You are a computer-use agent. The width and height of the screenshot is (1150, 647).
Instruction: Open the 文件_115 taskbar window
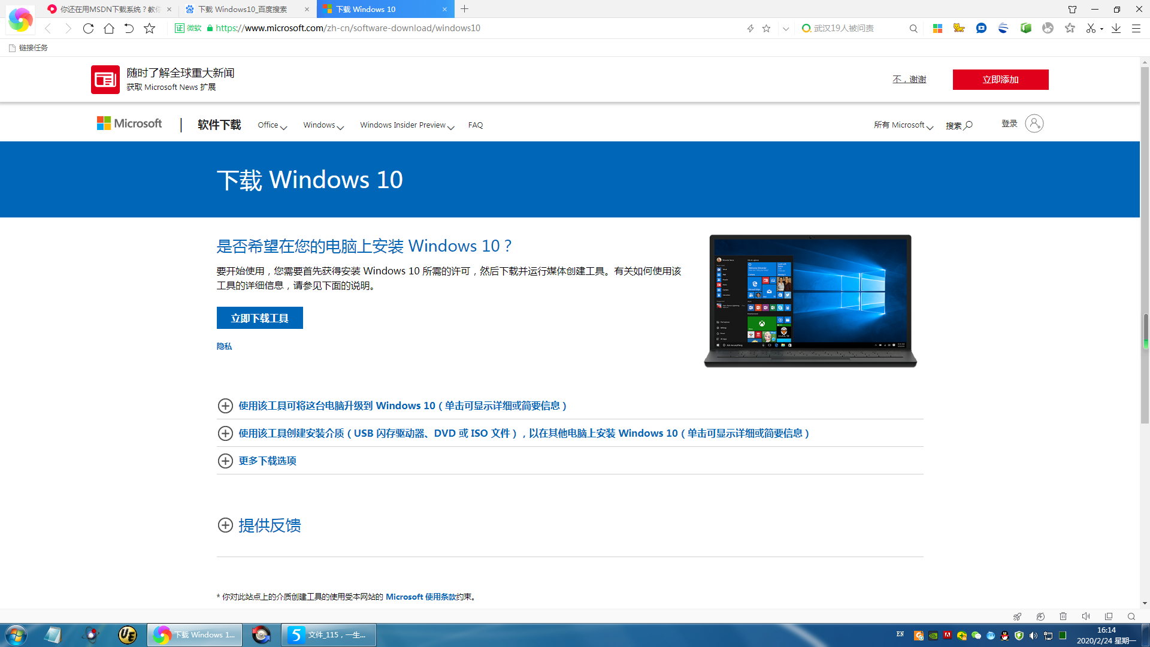[329, 635]
